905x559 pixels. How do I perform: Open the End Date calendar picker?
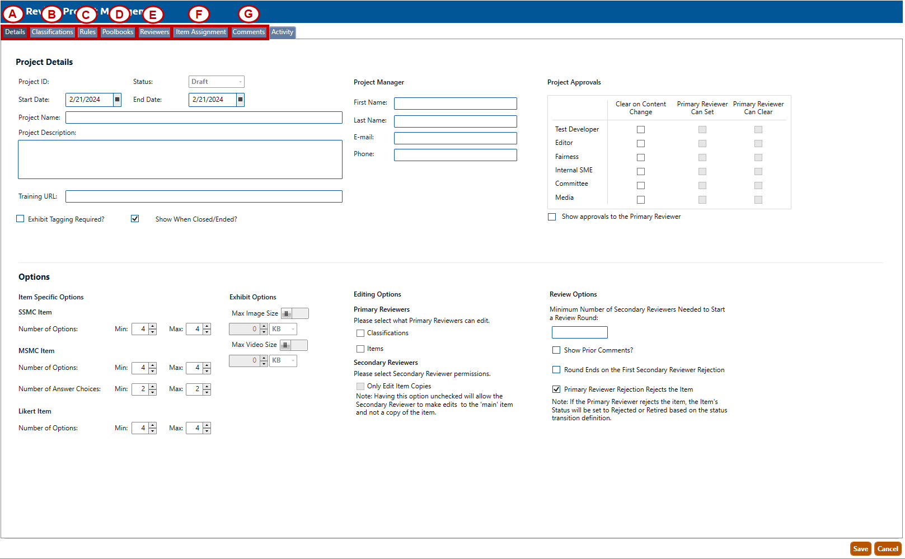240,100
